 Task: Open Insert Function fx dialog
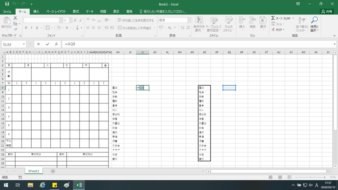coord(56,44)
